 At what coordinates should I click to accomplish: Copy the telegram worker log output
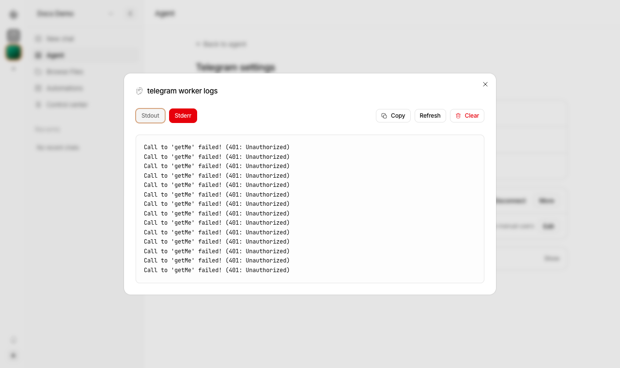click(393, 116)
